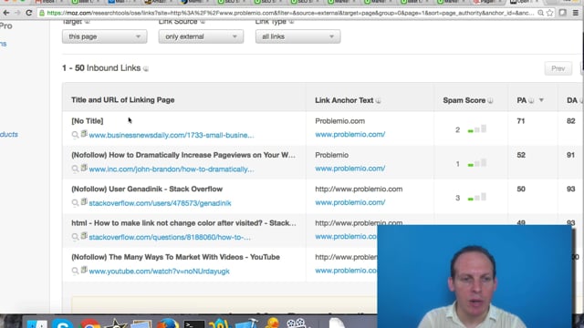
Task: Open stackoverflow.com/questions/8188060 link
Action: click(170, 237)
